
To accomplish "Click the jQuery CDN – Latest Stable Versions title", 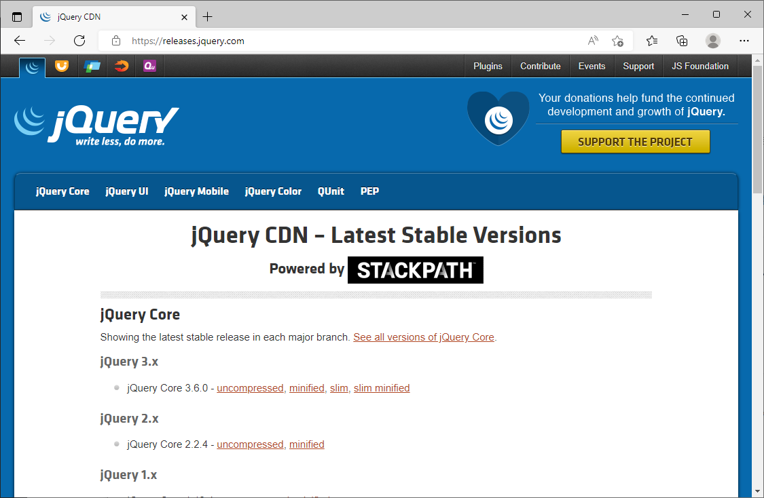I will click(376, 235).
